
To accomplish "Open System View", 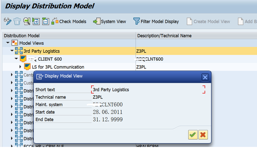I will pos(110,21).
